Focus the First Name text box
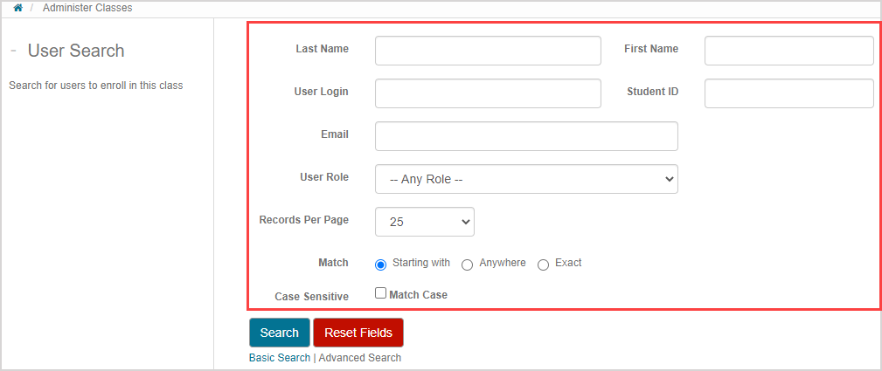 (788, 51)
